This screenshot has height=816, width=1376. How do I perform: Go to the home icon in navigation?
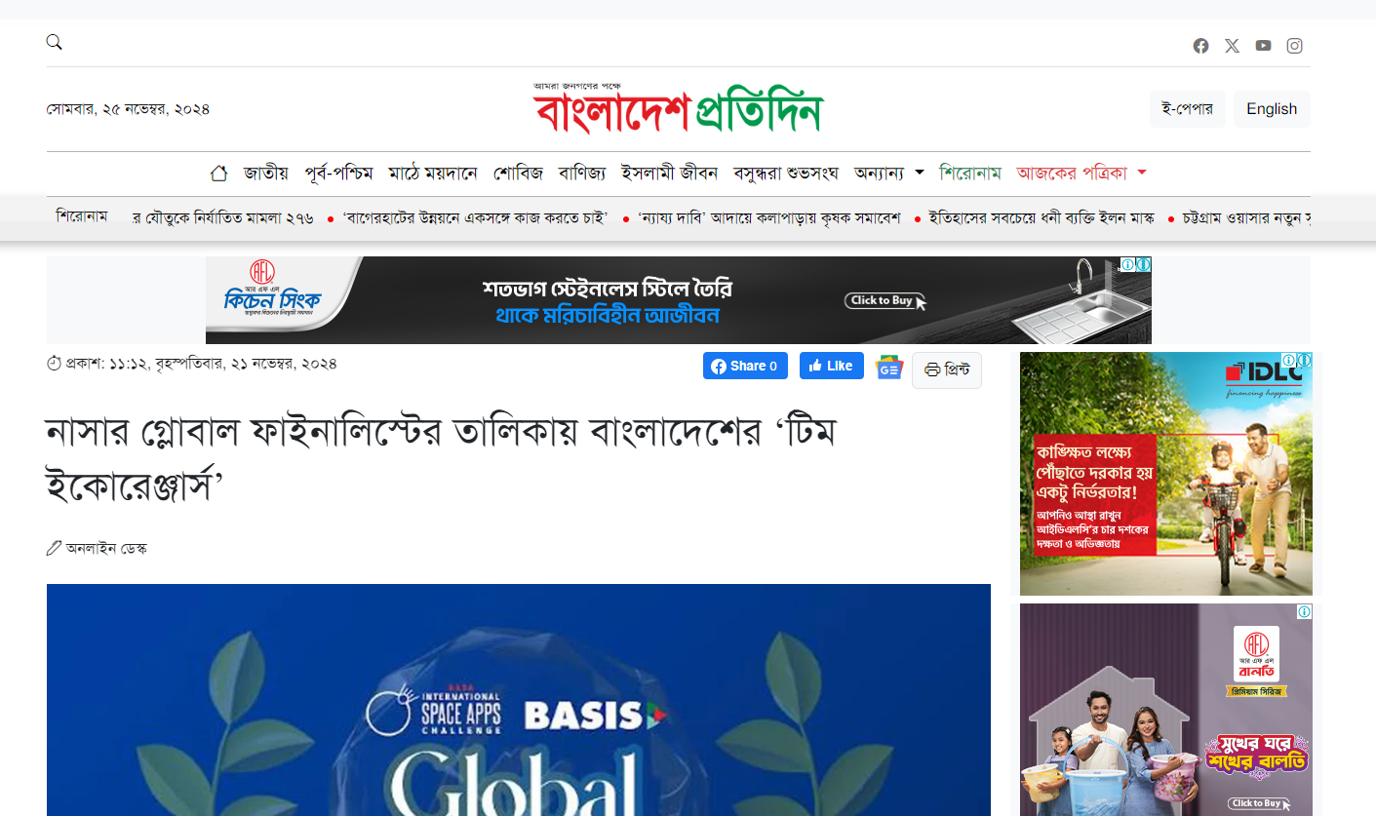218,174
